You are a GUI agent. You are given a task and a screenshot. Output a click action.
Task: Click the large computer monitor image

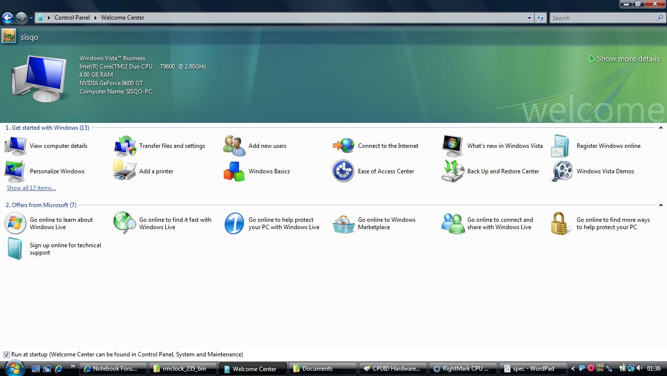(39, 78)
